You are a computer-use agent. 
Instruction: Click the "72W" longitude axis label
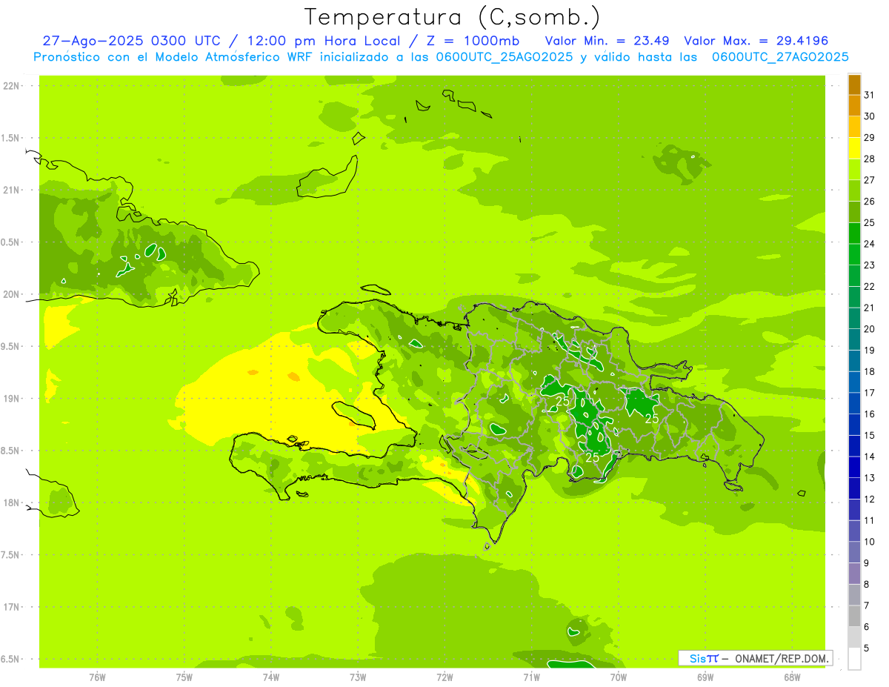point(444,677)
